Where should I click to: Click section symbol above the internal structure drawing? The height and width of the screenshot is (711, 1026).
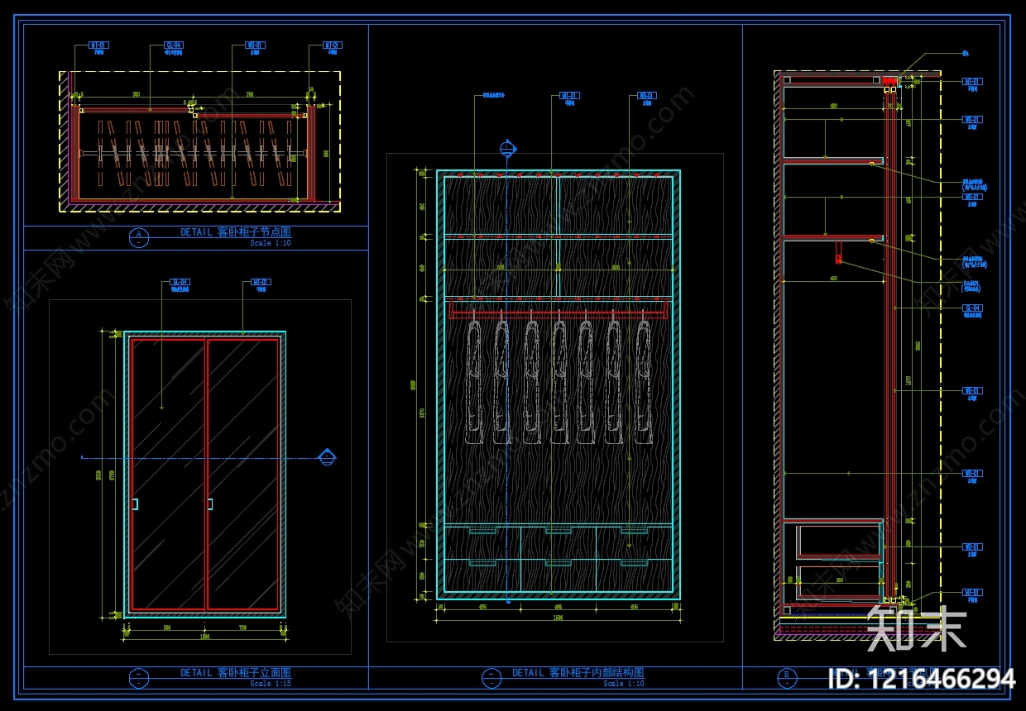[x=507, y=150]
